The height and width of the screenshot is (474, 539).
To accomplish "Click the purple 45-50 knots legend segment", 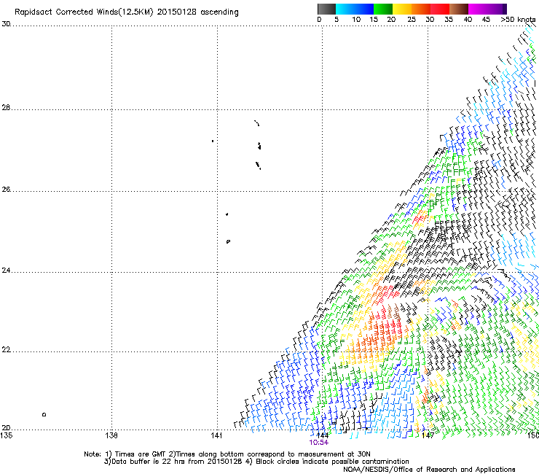I will point(497,9).
